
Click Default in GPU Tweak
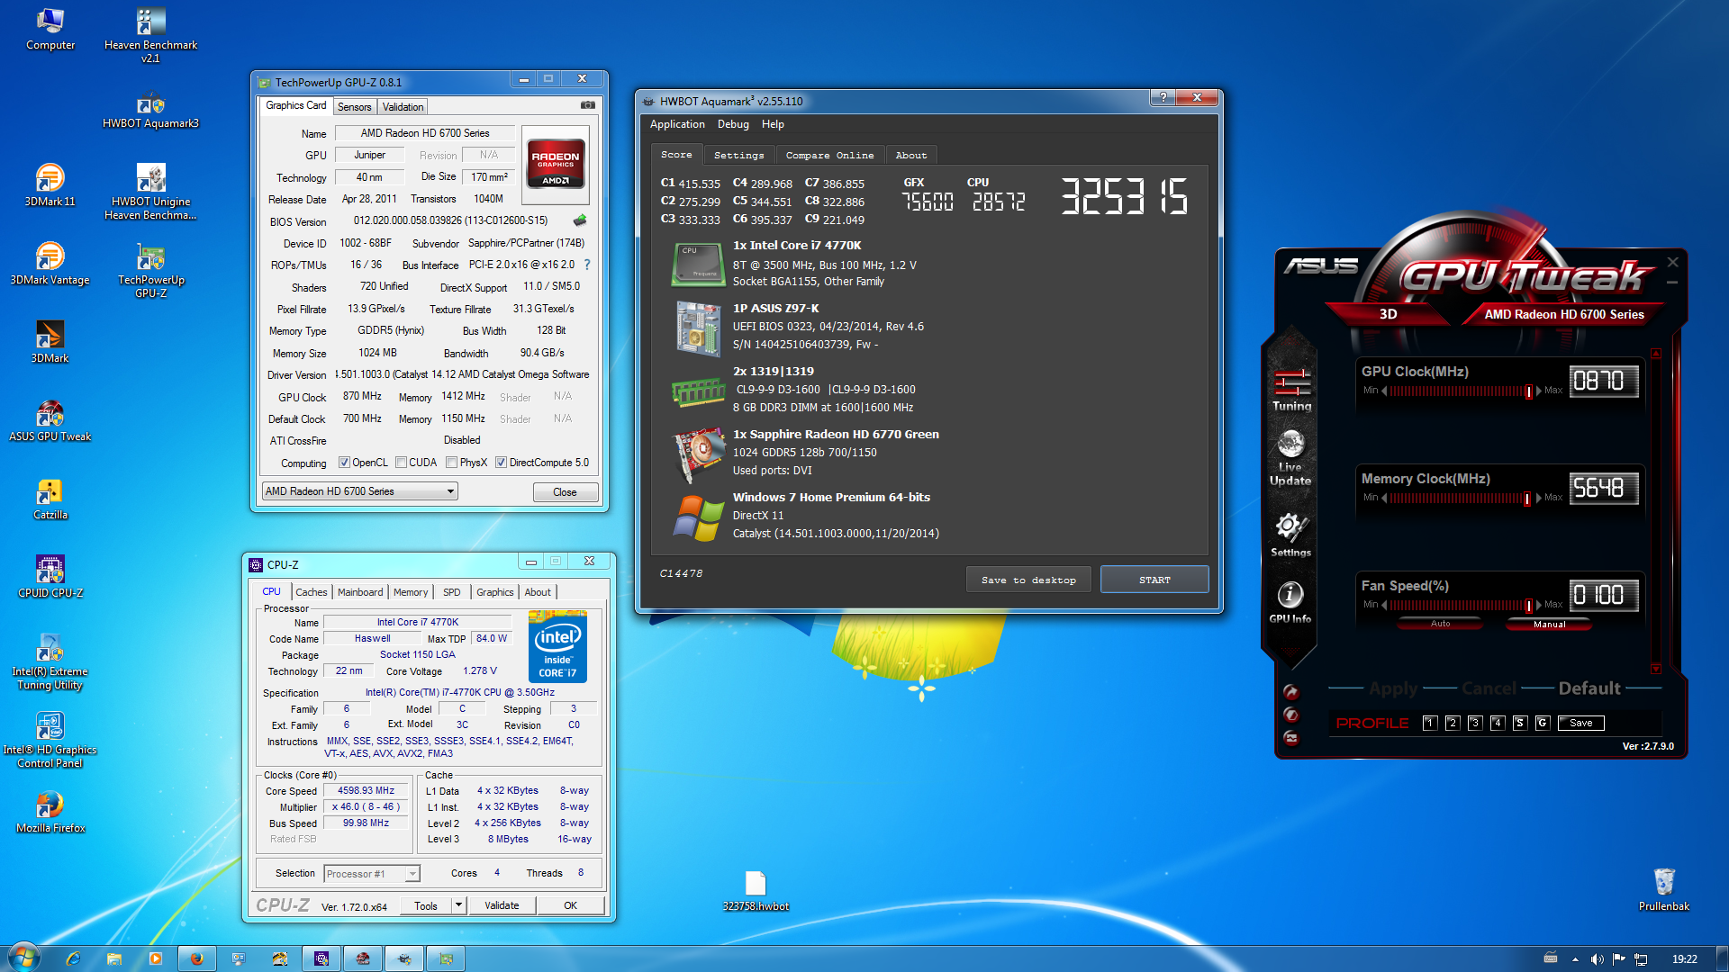[1589, 688]
